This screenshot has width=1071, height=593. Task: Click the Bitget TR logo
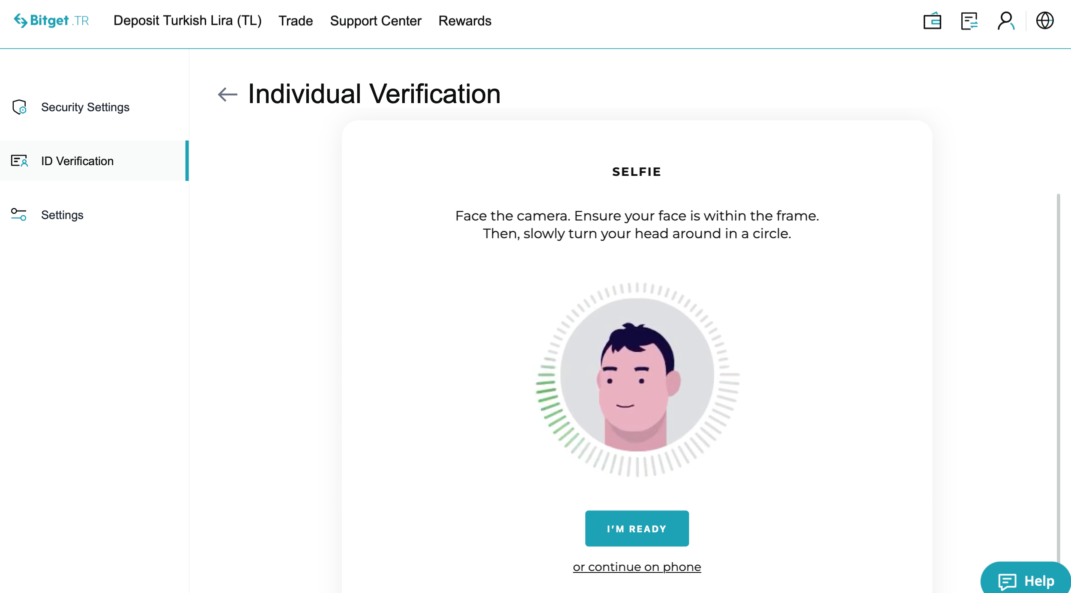tap(51, 21)
